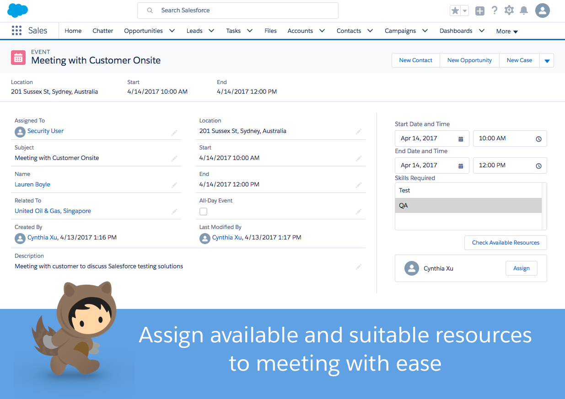Image resolution: width=565 pixels, height=399 pixels.
Task: Open the notifications bell
Action: click(x=524, y=11)
